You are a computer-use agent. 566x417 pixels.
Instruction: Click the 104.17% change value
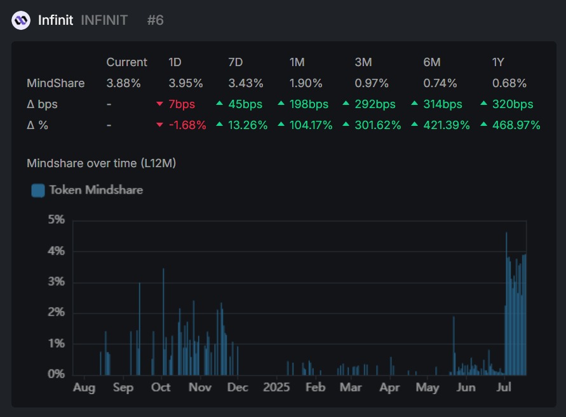[x=311, y=125]
